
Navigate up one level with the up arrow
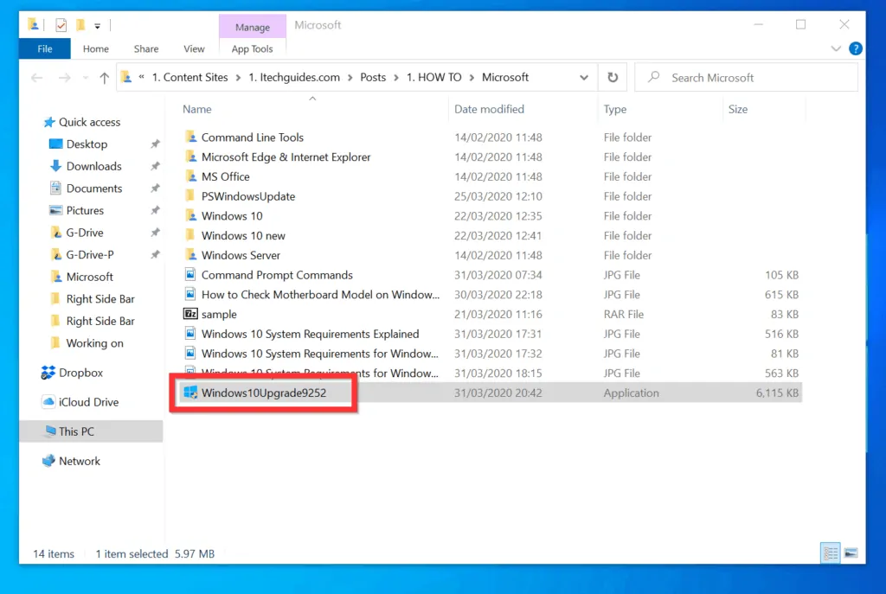[103, 78]
